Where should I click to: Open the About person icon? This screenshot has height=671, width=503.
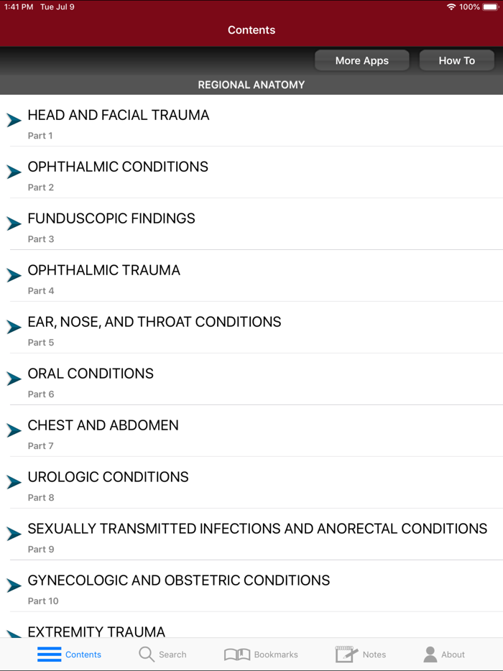429,654
